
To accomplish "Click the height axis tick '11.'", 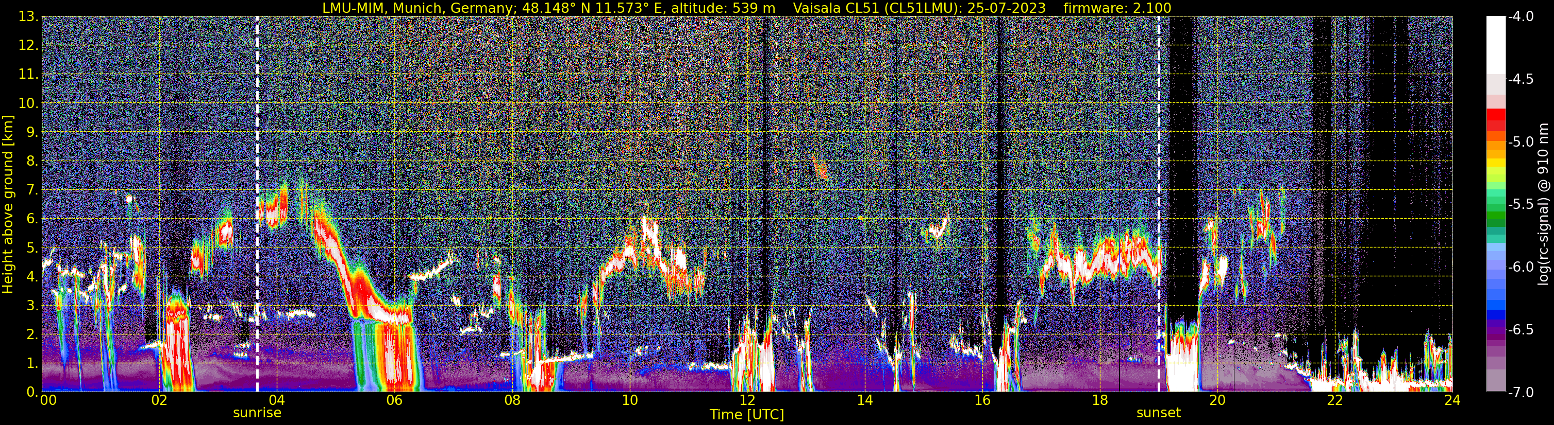I will pyautogui.click(x=29, y=75).
